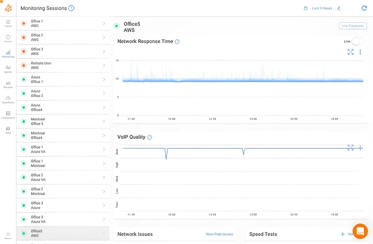Click the green status dot for Azure Office 1

coord(23,79)
